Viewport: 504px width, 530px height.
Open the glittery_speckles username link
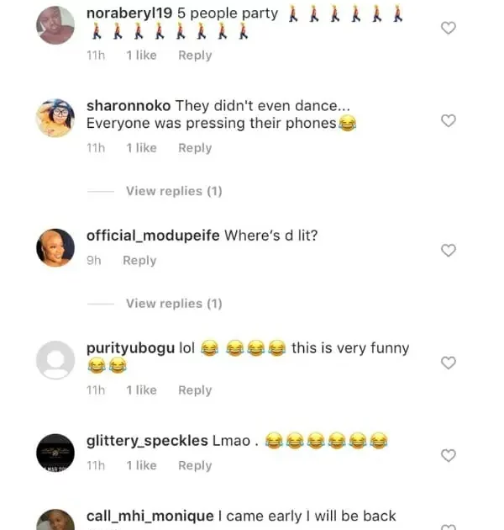point(147,441)
